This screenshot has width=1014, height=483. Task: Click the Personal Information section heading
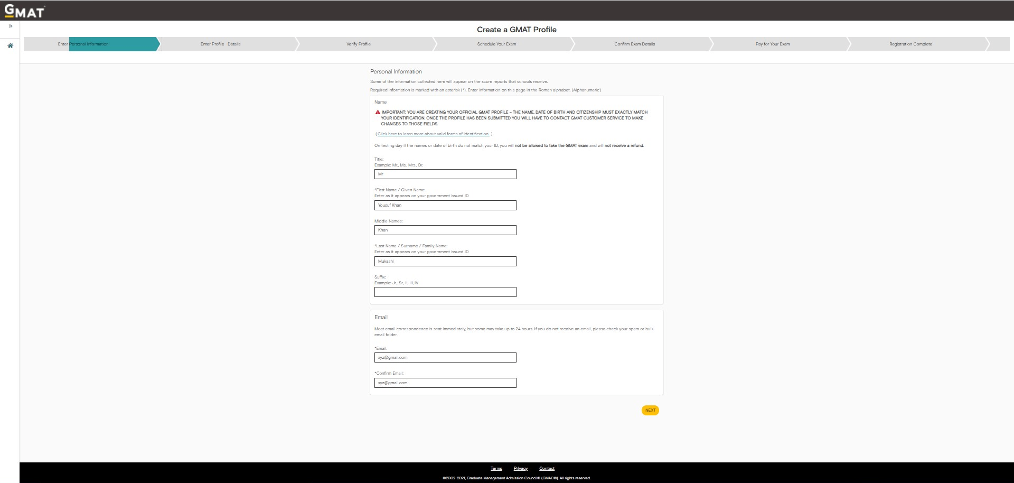(396, 71)
